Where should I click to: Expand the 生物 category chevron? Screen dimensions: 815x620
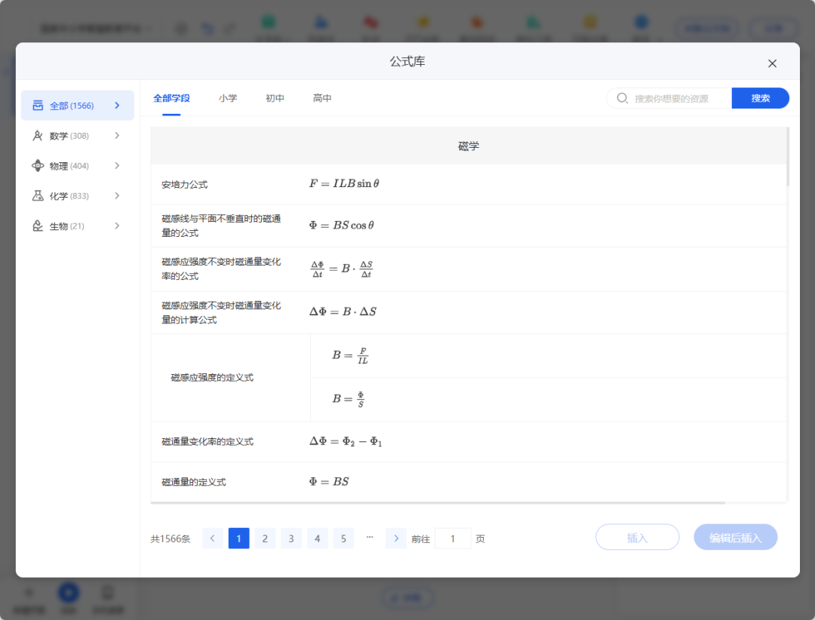pos(117,226)
